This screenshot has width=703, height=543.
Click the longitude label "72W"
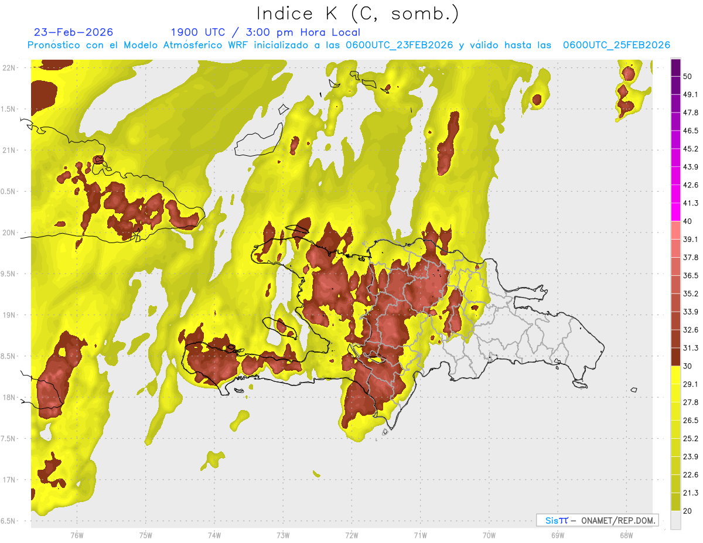point(351,535)
